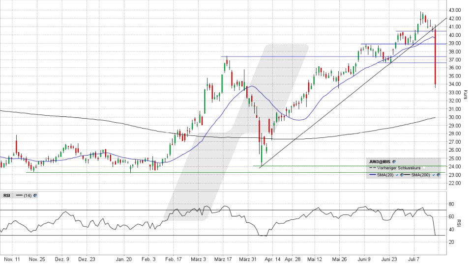Screen dimensions: 472x265
Task: Select the SMA(20) legend label
Action: (385, 175)
